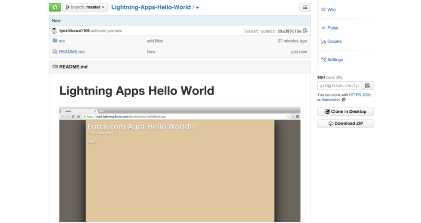Image resolution: width=421 pixels, height=223 pixels.
Task: Open the Lightning-Apps-Hello-World repository link
Action: (151, 7)
